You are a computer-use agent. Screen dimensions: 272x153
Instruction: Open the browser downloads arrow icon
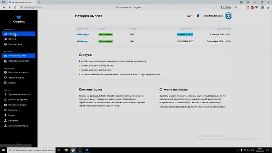268,7
